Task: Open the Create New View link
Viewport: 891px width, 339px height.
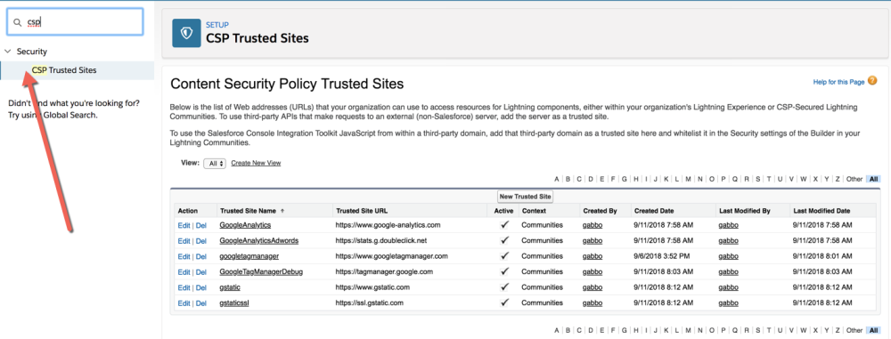Action: coord(256,163)
